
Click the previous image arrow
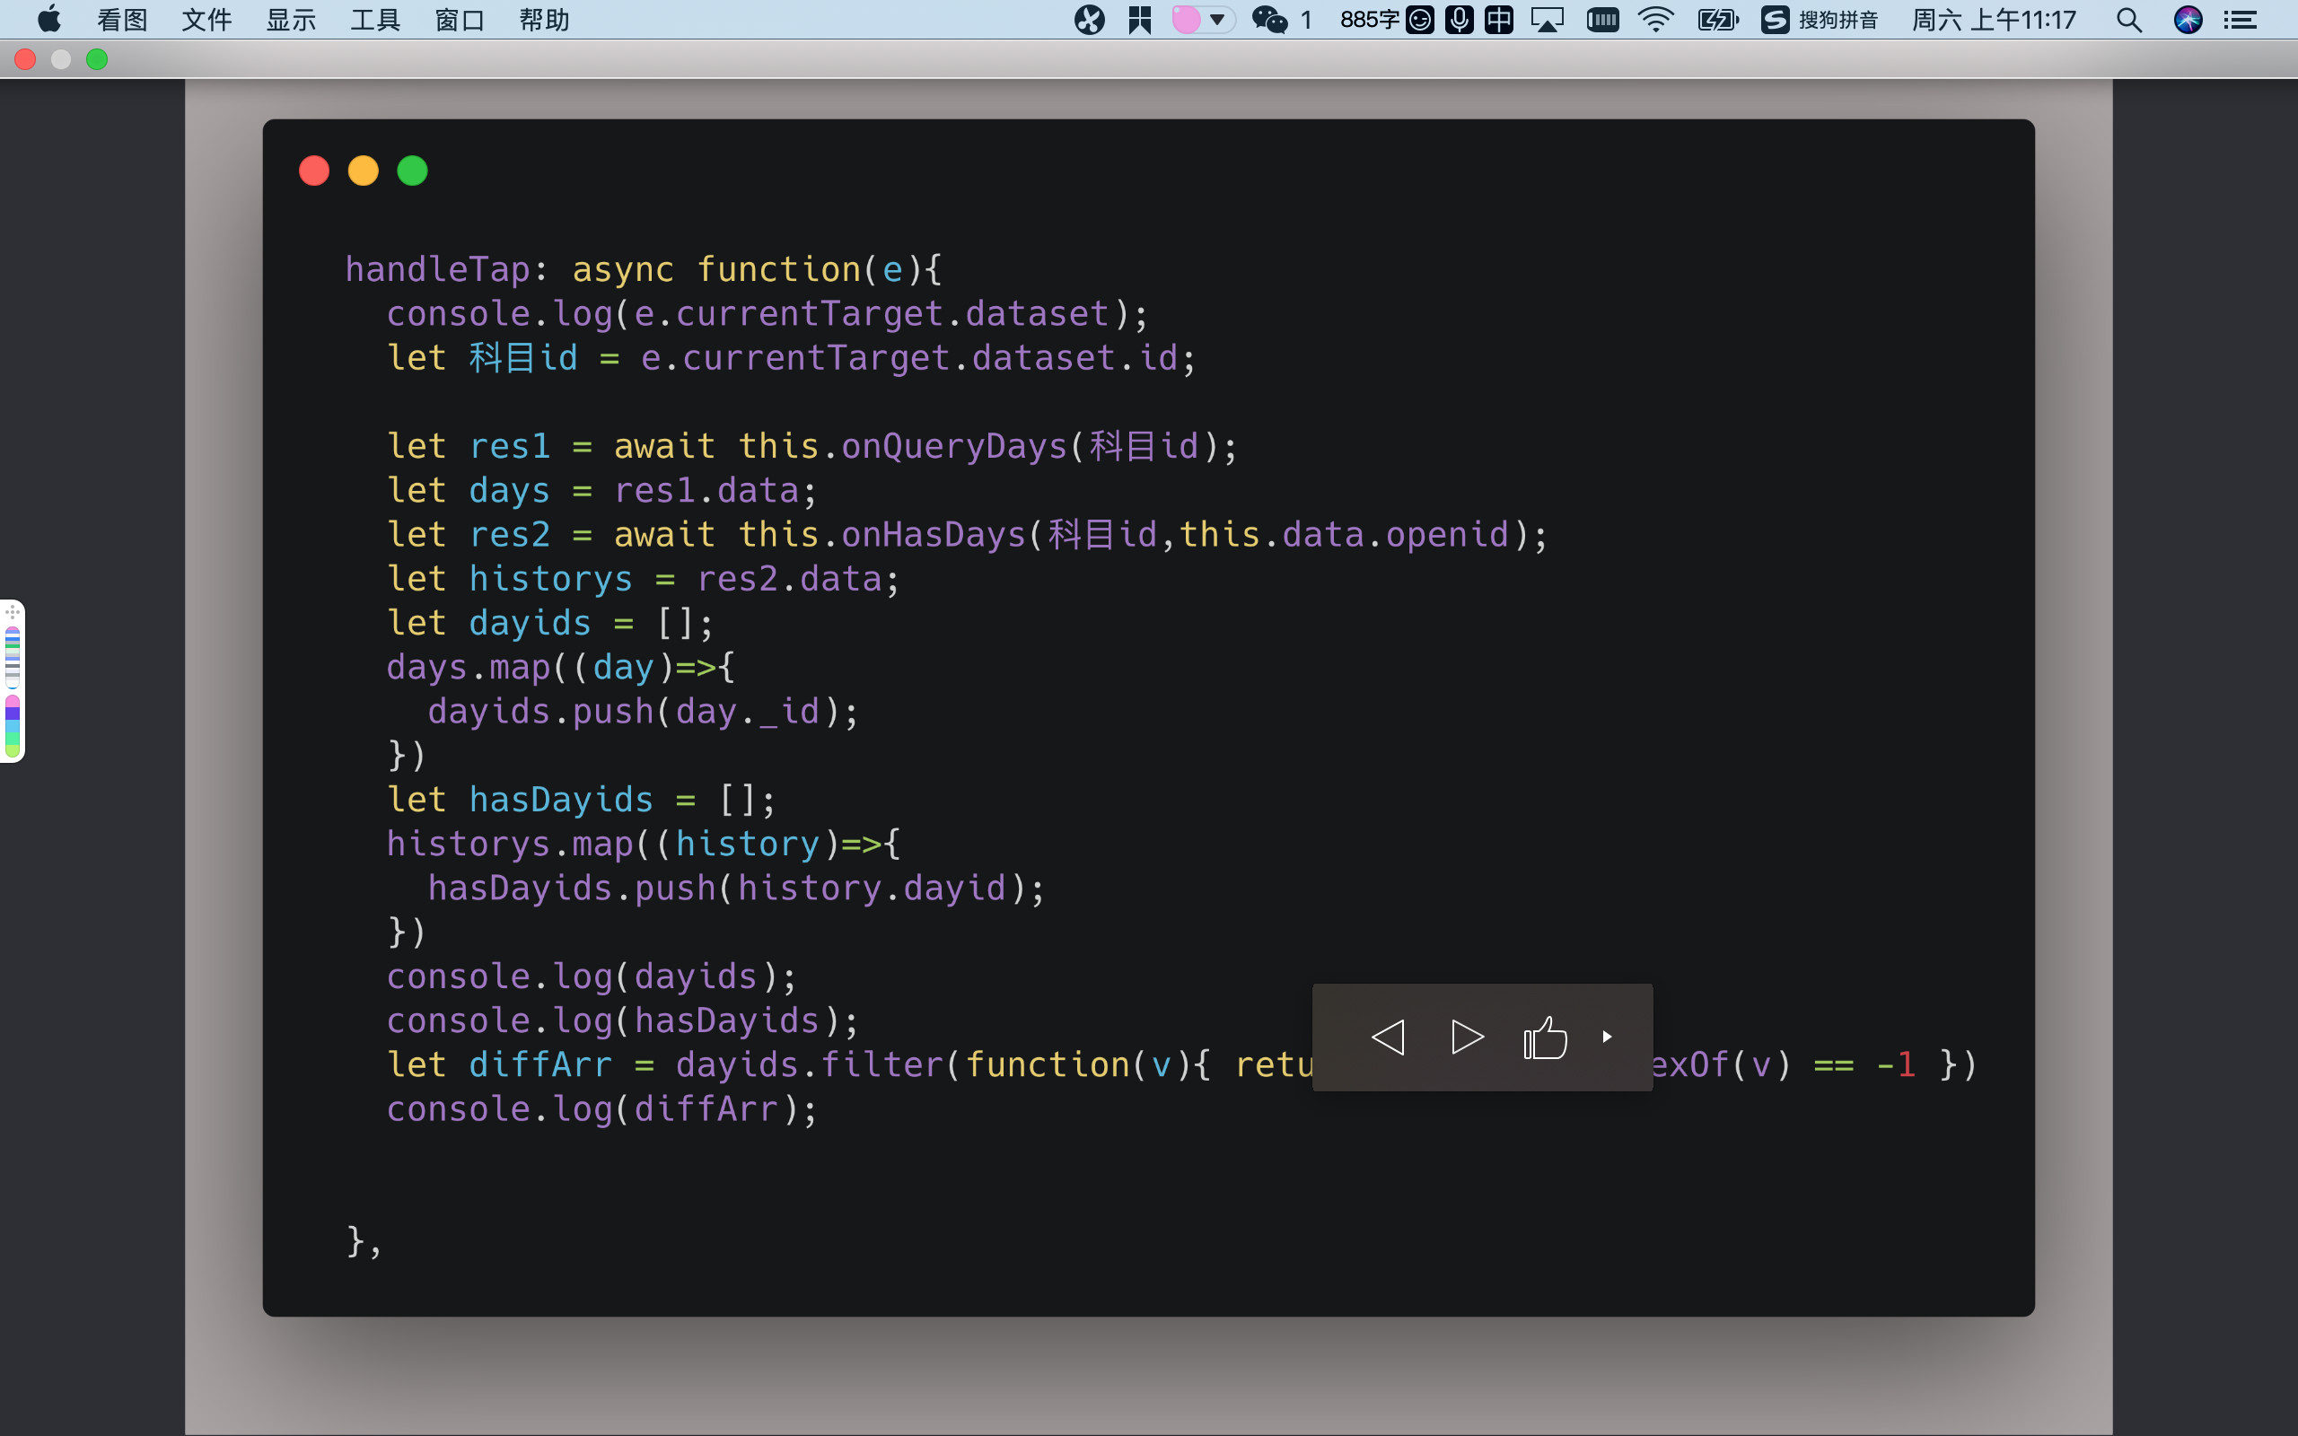click(x=1389, y=1038)
